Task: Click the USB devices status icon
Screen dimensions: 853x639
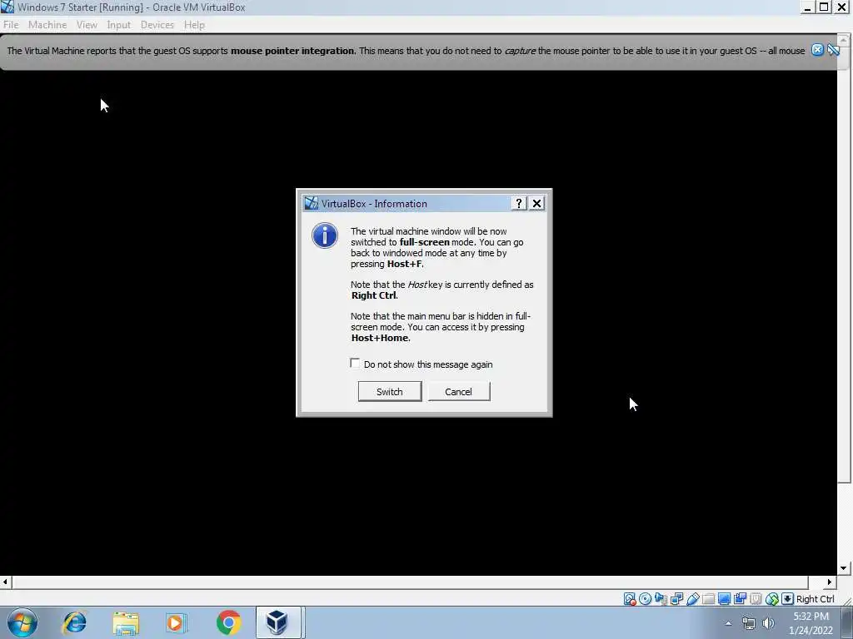Action: pos(692,599)
